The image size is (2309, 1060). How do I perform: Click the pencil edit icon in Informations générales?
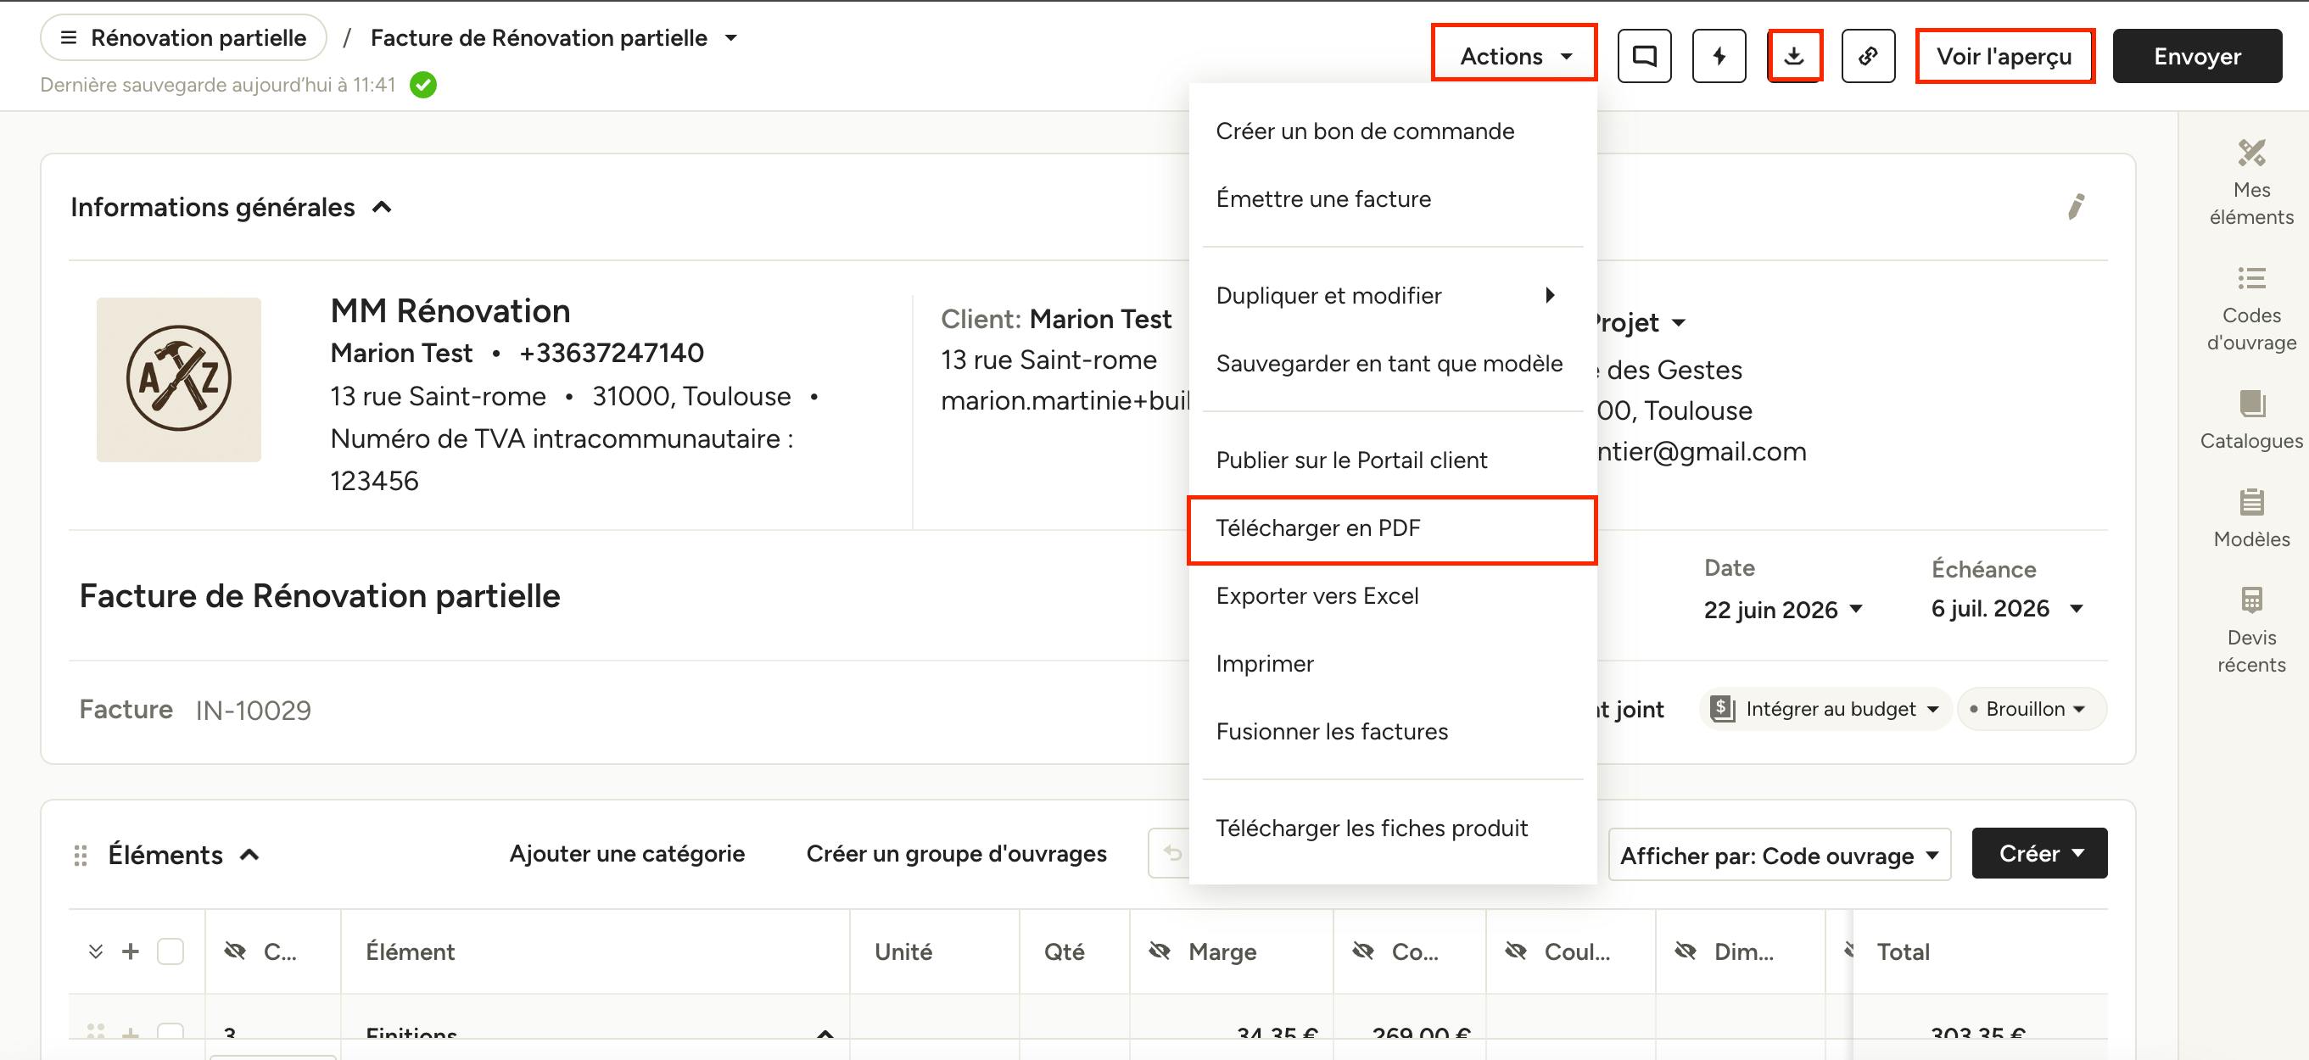pos(2076,207)
